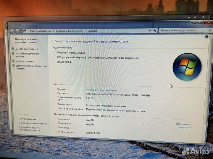Click the refresh button beside address bar
The height and width of the screenshot is (159, 213).
[x=155, y=31]
